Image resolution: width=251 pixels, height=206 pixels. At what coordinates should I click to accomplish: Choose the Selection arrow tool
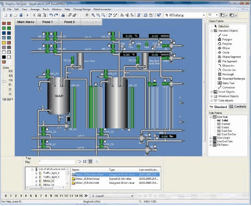click(223, 26)
